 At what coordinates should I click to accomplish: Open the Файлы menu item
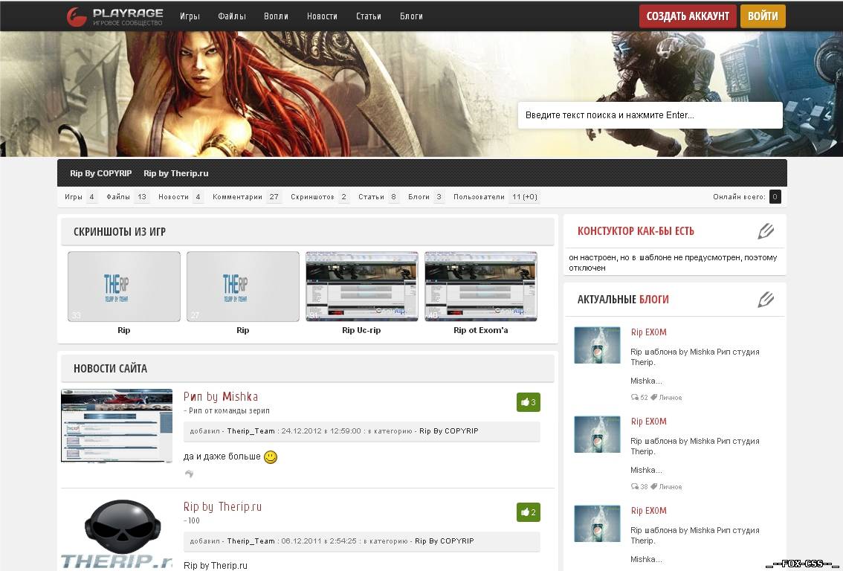coord(232,16)
